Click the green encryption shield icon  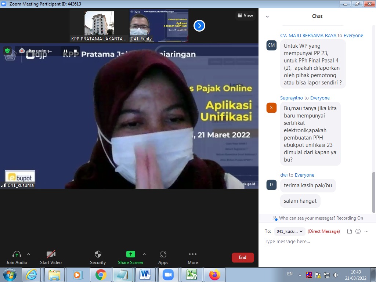pyautogui.click(x=7, y=51)
